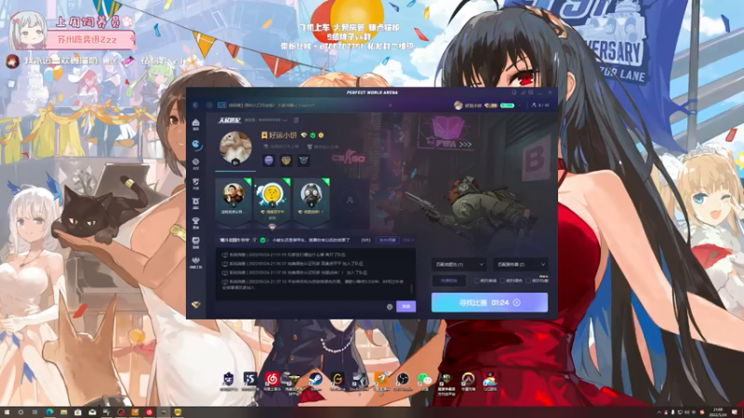Open the user avatar in the top bar

(458, 105)
